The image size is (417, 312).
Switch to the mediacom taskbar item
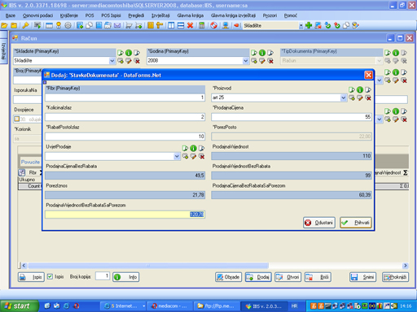(169, 306)
